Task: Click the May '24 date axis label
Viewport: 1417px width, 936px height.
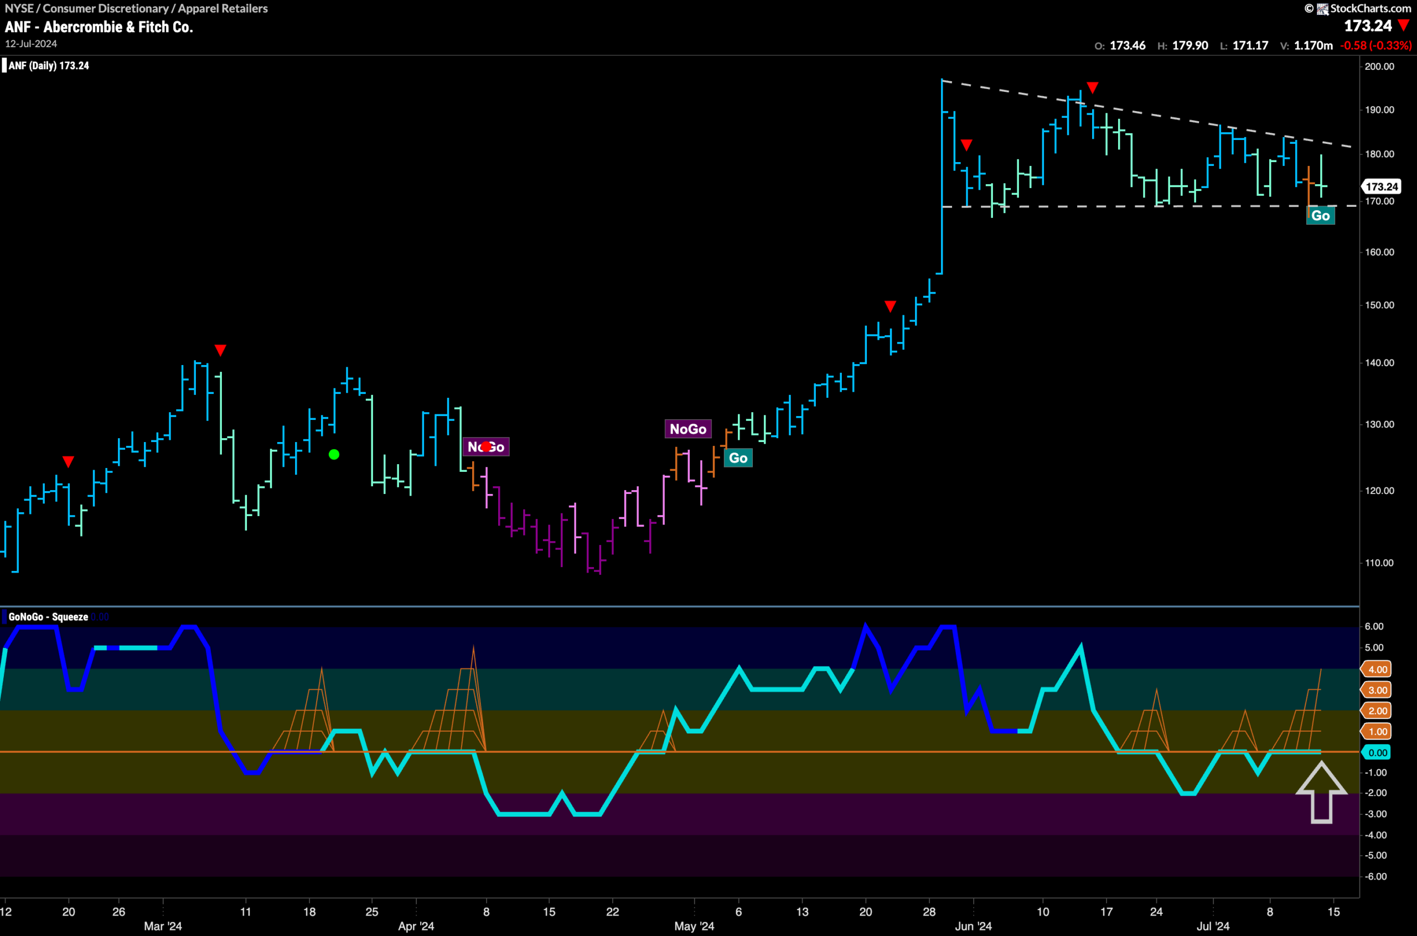Action: click(x=695, y=926)
